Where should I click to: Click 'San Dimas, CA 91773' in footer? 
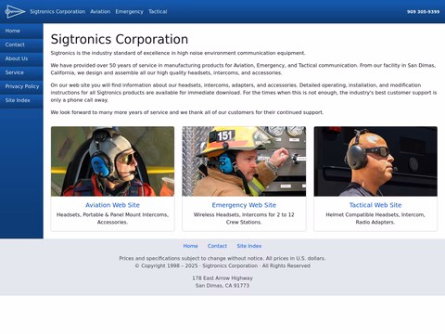click(222, 286)
